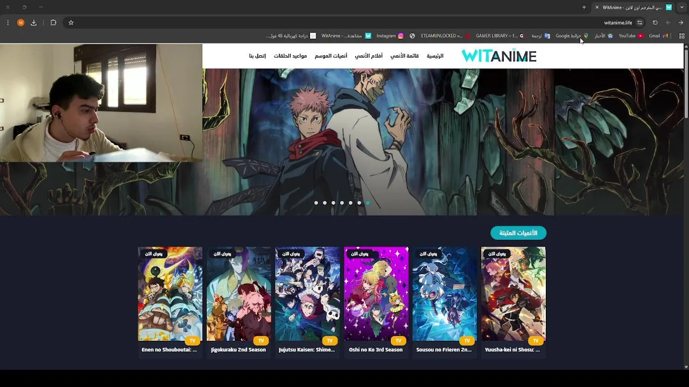Click the witanime.life address bar
Image resolution: width=689 pixels, height=387 pixels.
point(355,23)
